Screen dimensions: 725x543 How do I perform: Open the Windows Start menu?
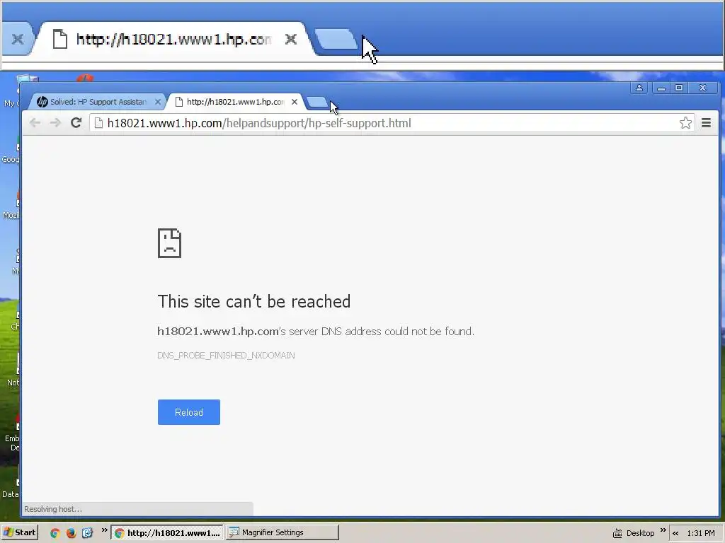[x=19, y=532]
